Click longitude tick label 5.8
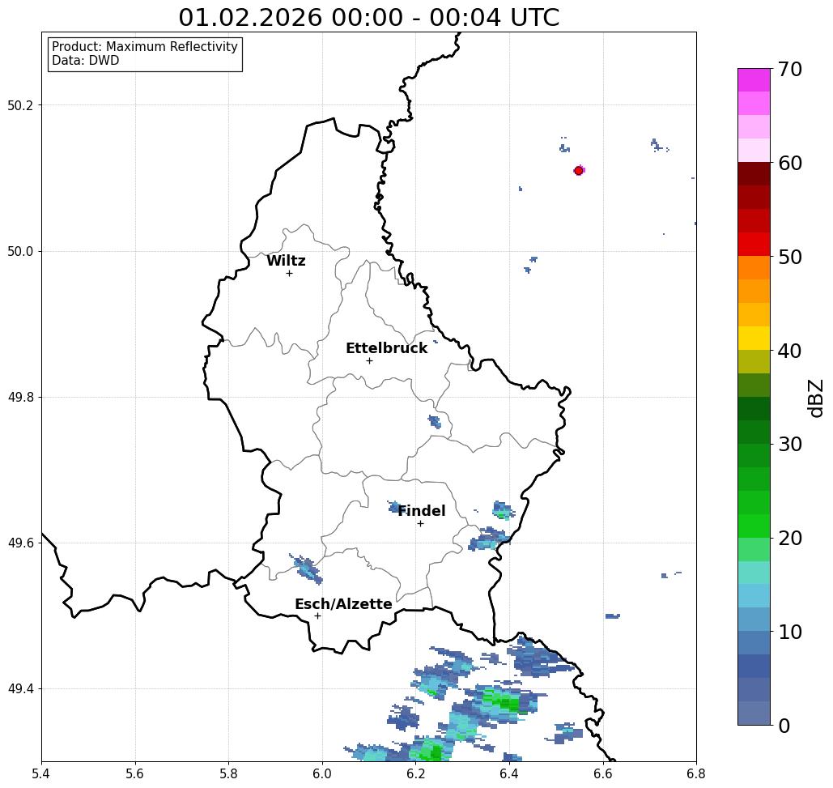Image resolution: width=833 pixels, height=788 pixels. (228, 773)
